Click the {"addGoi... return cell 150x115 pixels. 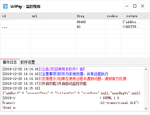tap(132, 22)
